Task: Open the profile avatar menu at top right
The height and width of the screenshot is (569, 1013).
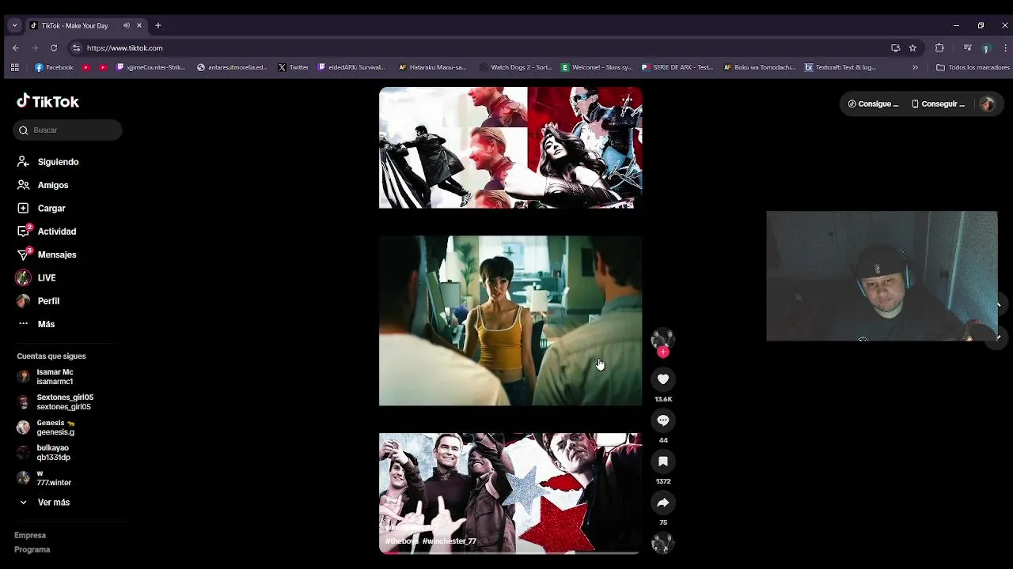Action: pyautogui.click(x=987, y=104)
